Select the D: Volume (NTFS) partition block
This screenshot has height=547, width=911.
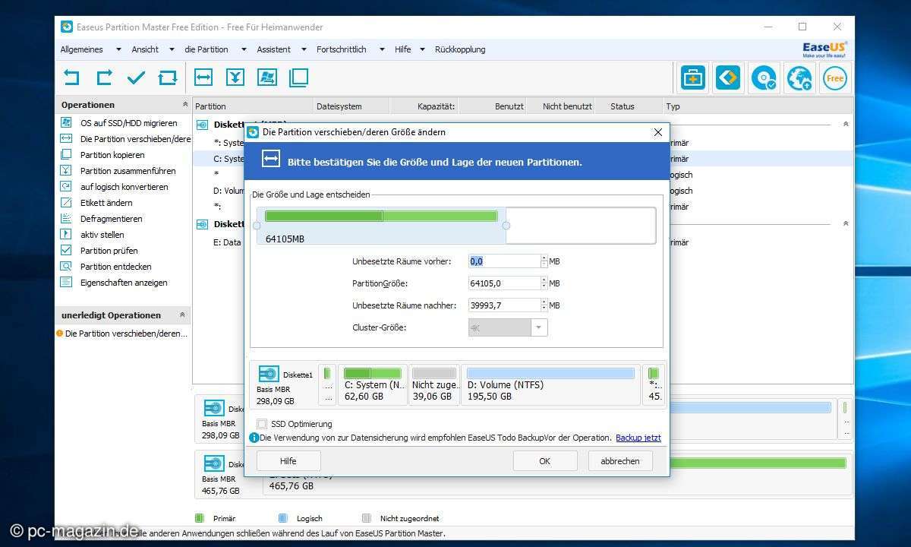(550, 384)
